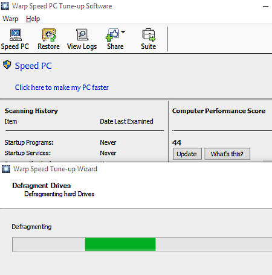The image size is (272, 275).
Task: Select the 'Startup Programs:' row label
Action: click(x=29, y=142)
